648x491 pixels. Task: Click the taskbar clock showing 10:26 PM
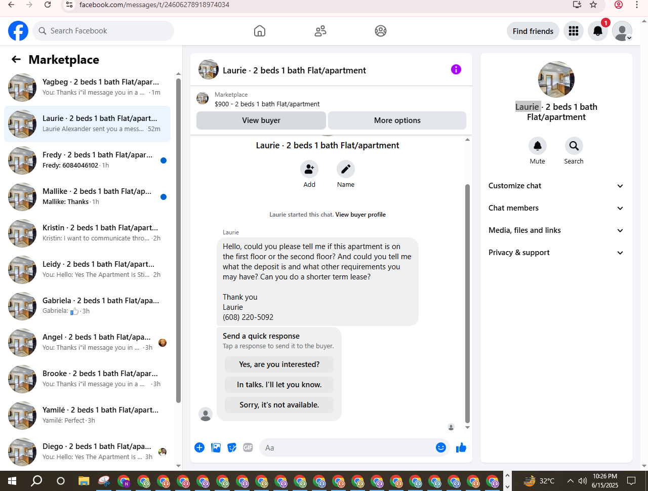click(x=605, y=481)
